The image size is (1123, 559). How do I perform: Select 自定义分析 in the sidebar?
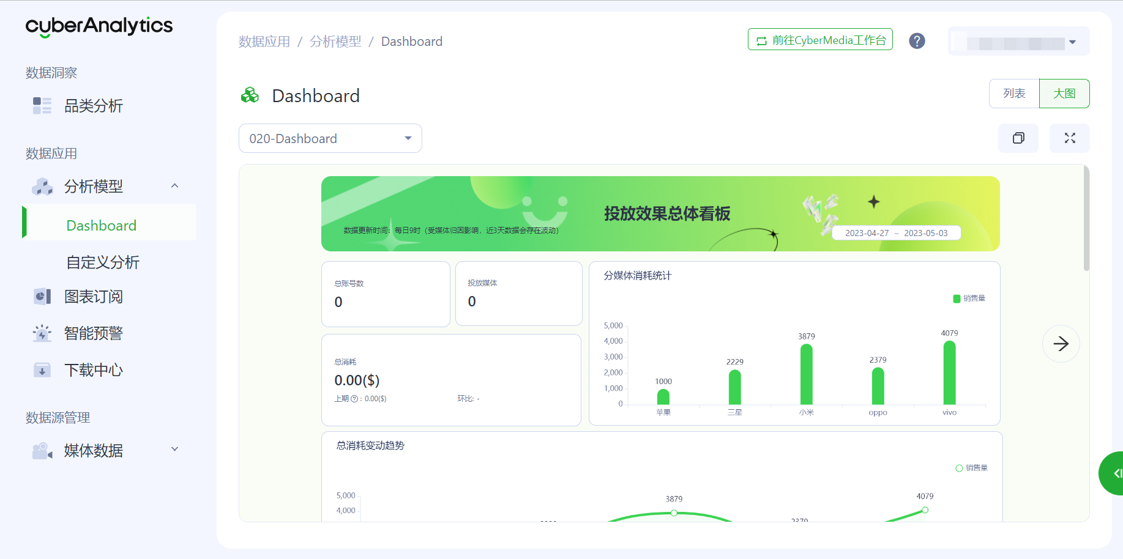point(103,262)
